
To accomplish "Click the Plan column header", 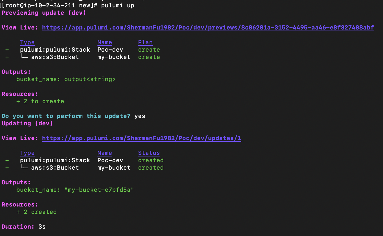I will [145, 42].
